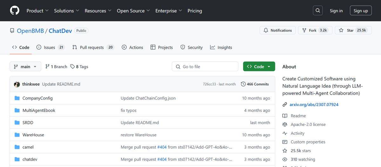Click the Projects table icon
The image size is (381, 167).
(153, 47)
